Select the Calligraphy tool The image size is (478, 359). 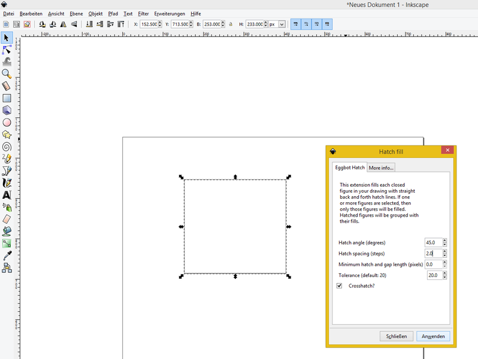7,183
